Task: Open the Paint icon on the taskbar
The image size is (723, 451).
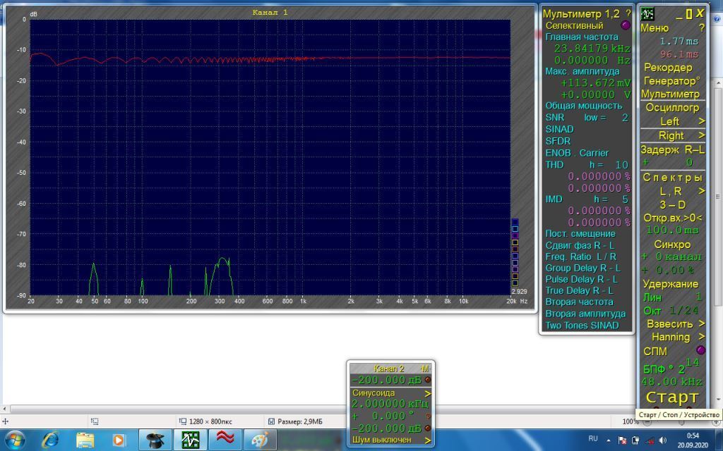Action: pos(259,440)
